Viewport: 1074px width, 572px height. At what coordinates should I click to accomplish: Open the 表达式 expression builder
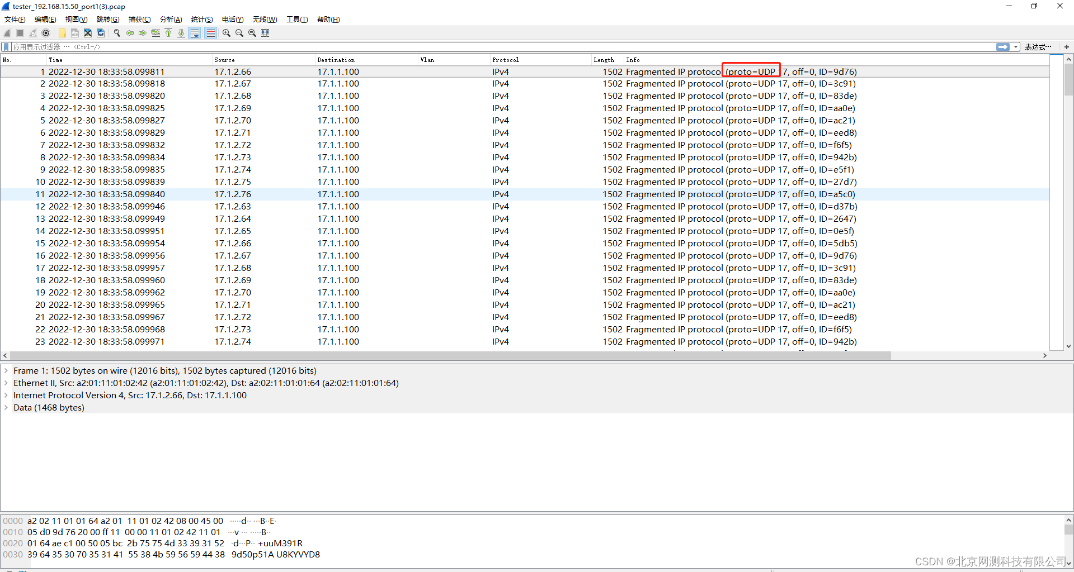[x=1038, y=47]
